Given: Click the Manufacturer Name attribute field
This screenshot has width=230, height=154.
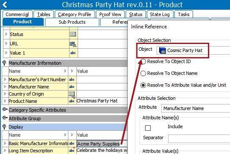Looking at the screenshot, I should click(x=196, y=108).
